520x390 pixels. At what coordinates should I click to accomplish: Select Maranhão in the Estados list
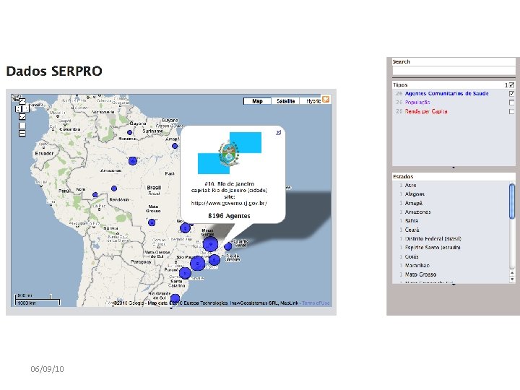coord(417,265)
